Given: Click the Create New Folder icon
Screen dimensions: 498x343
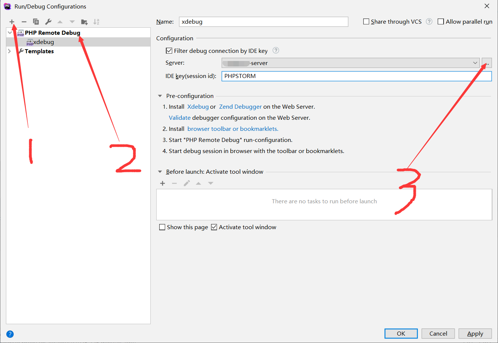Looking at the screenshot, I should (x=84, y=22).
